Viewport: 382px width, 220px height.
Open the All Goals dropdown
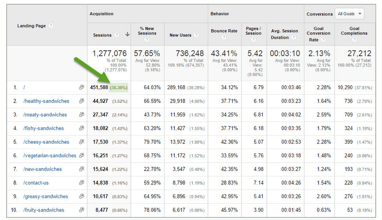coord(349,14)
